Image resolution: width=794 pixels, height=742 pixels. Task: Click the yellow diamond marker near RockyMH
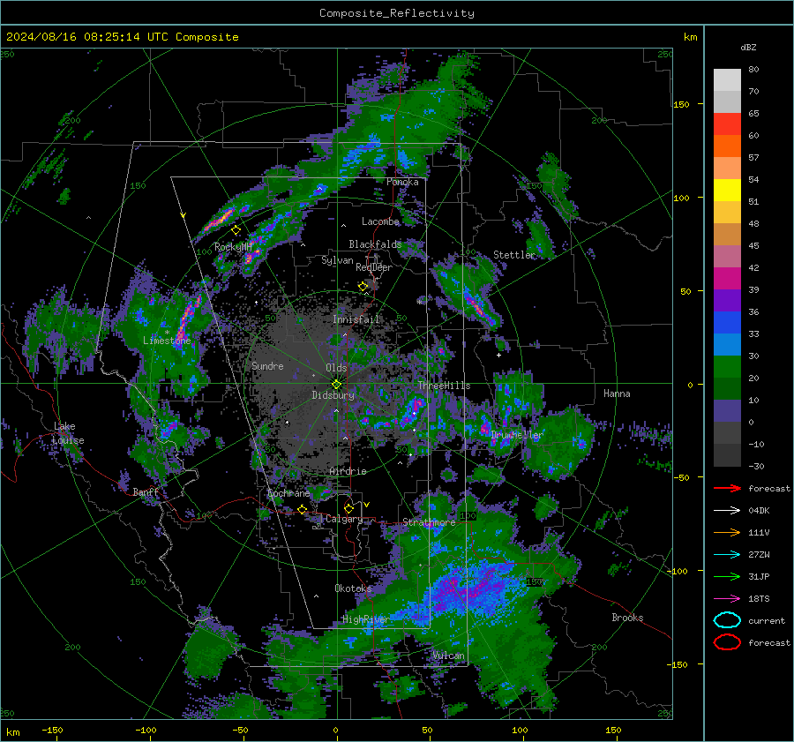236,230
